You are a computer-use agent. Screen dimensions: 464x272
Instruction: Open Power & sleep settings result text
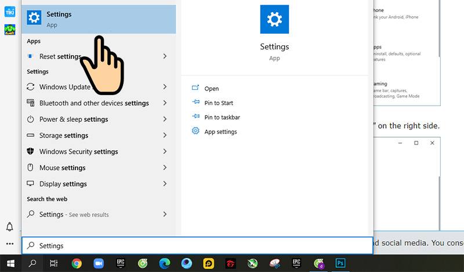(74, 119)
